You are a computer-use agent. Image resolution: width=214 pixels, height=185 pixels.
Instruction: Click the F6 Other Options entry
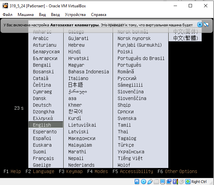pos(177,171)
